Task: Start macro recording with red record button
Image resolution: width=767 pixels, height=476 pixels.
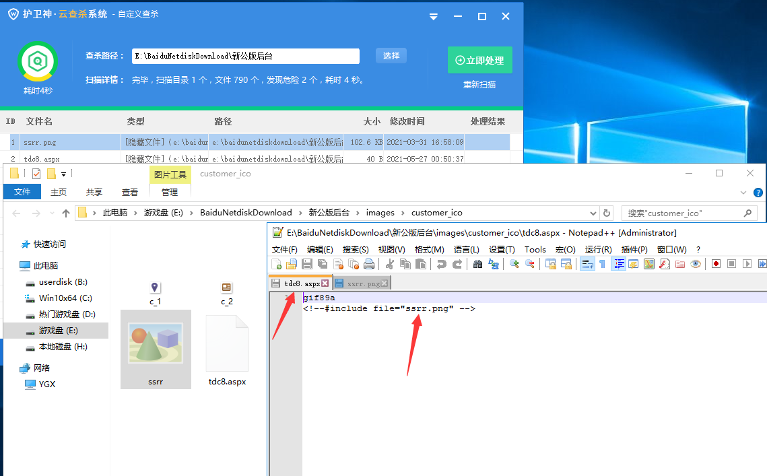Action: (716, 264)
